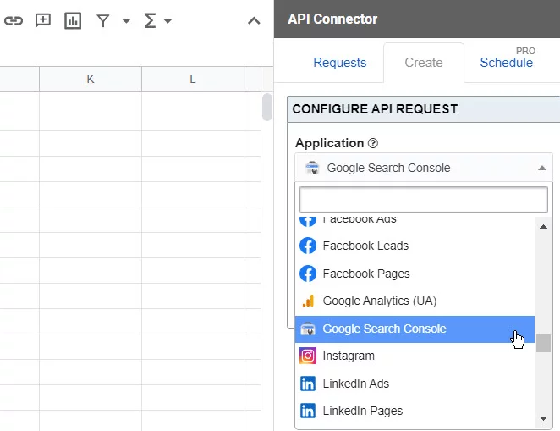Click the Facebook Pages logo icon
Viewport: 560px width, 431px height.
[x=308, y=274]
